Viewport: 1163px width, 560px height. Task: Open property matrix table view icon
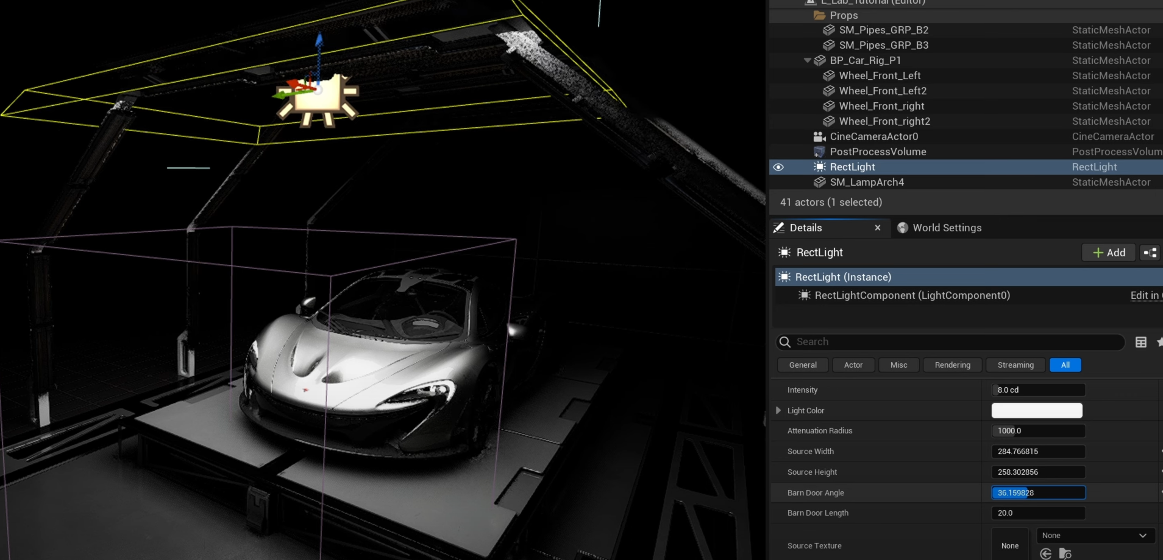[1141, 342]
